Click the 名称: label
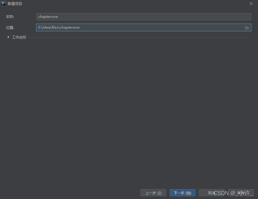The image size is (258, 199). pos(10,17)
